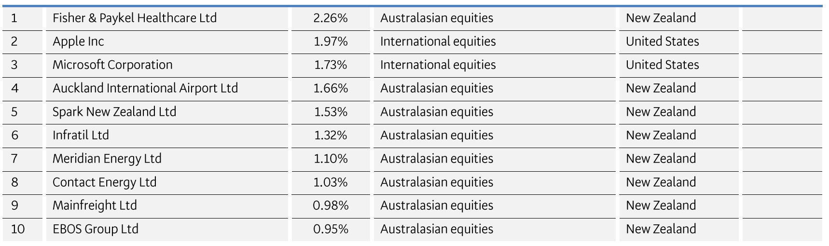Click the 2.26% percentage value

331,18
